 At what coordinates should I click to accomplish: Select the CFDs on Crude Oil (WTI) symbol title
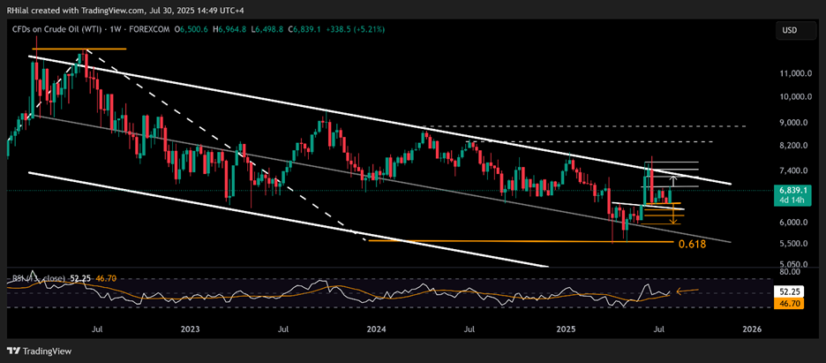[x=58, y=29]
